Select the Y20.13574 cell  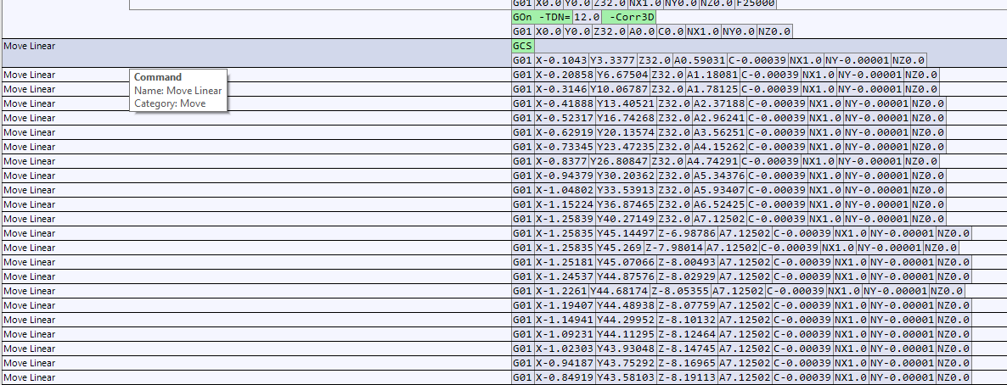coord(626,132)
